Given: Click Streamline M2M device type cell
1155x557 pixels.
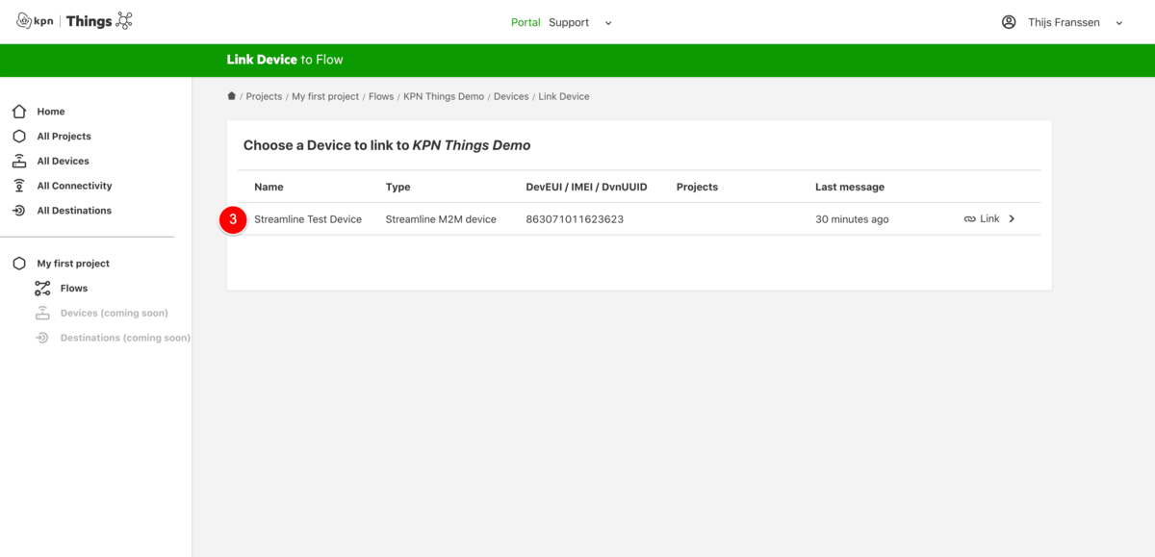Looking at the screenshot, I should [441, 219].
